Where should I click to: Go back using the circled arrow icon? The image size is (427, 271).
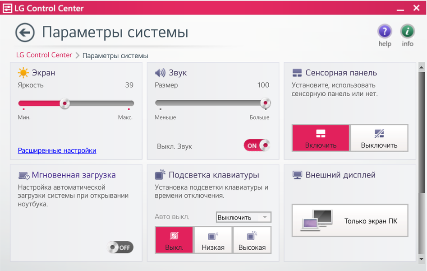tap(25, 33)
